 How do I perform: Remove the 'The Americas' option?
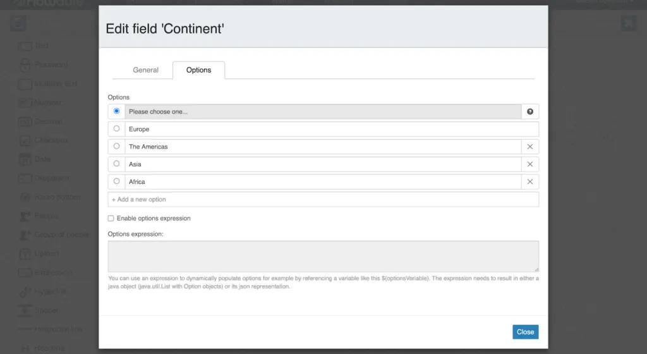click(x=530, y=147)
